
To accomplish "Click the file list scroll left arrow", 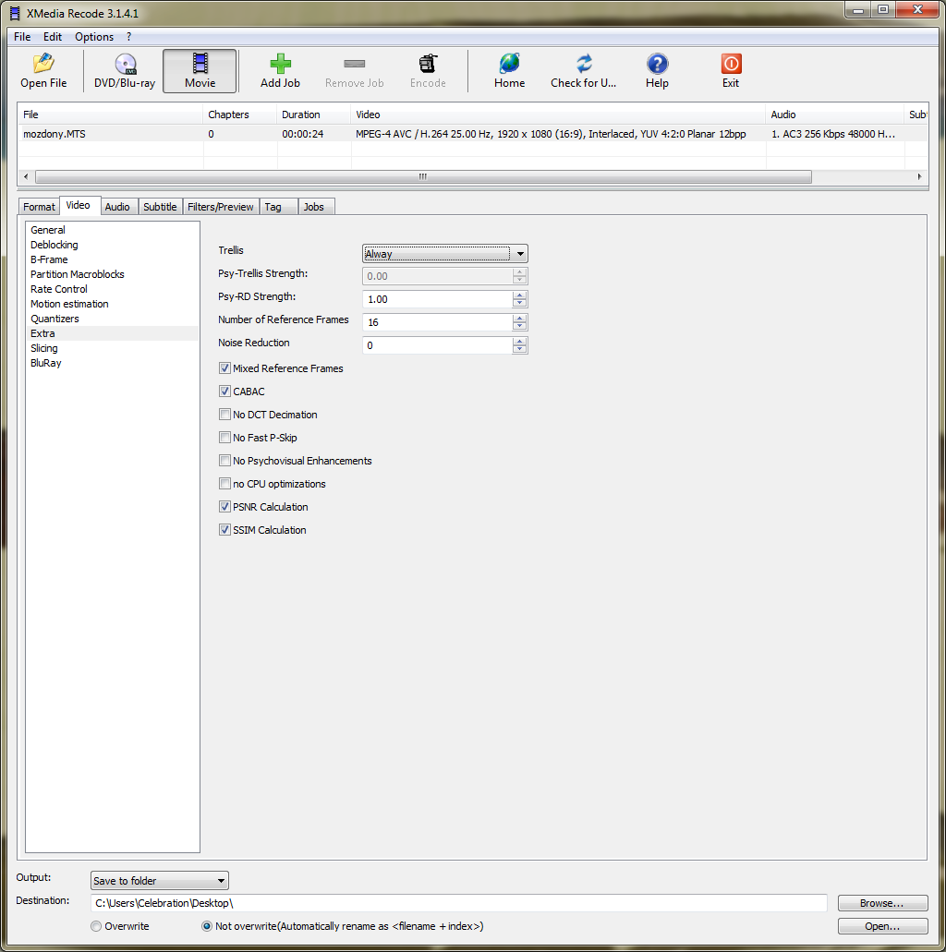I will click(26, 176).
